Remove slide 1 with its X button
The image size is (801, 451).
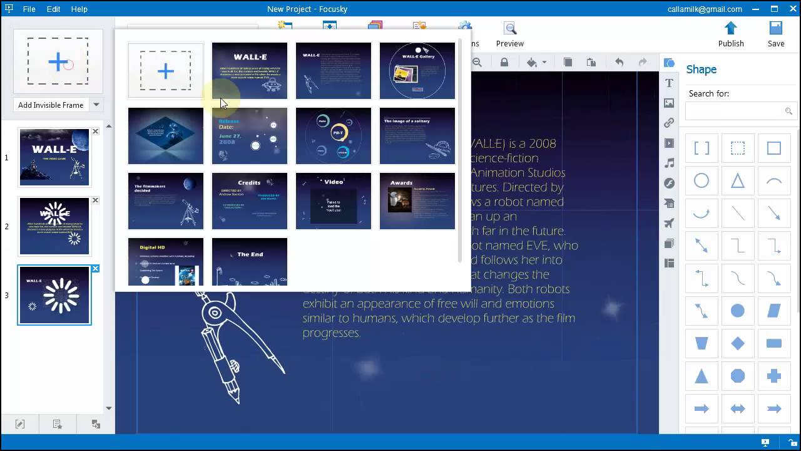click(x=96, y=132)
